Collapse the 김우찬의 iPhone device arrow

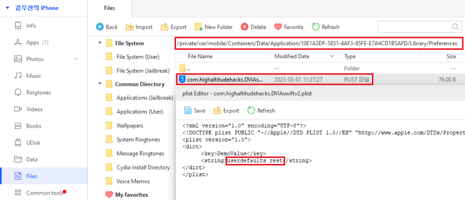[7, 8]
